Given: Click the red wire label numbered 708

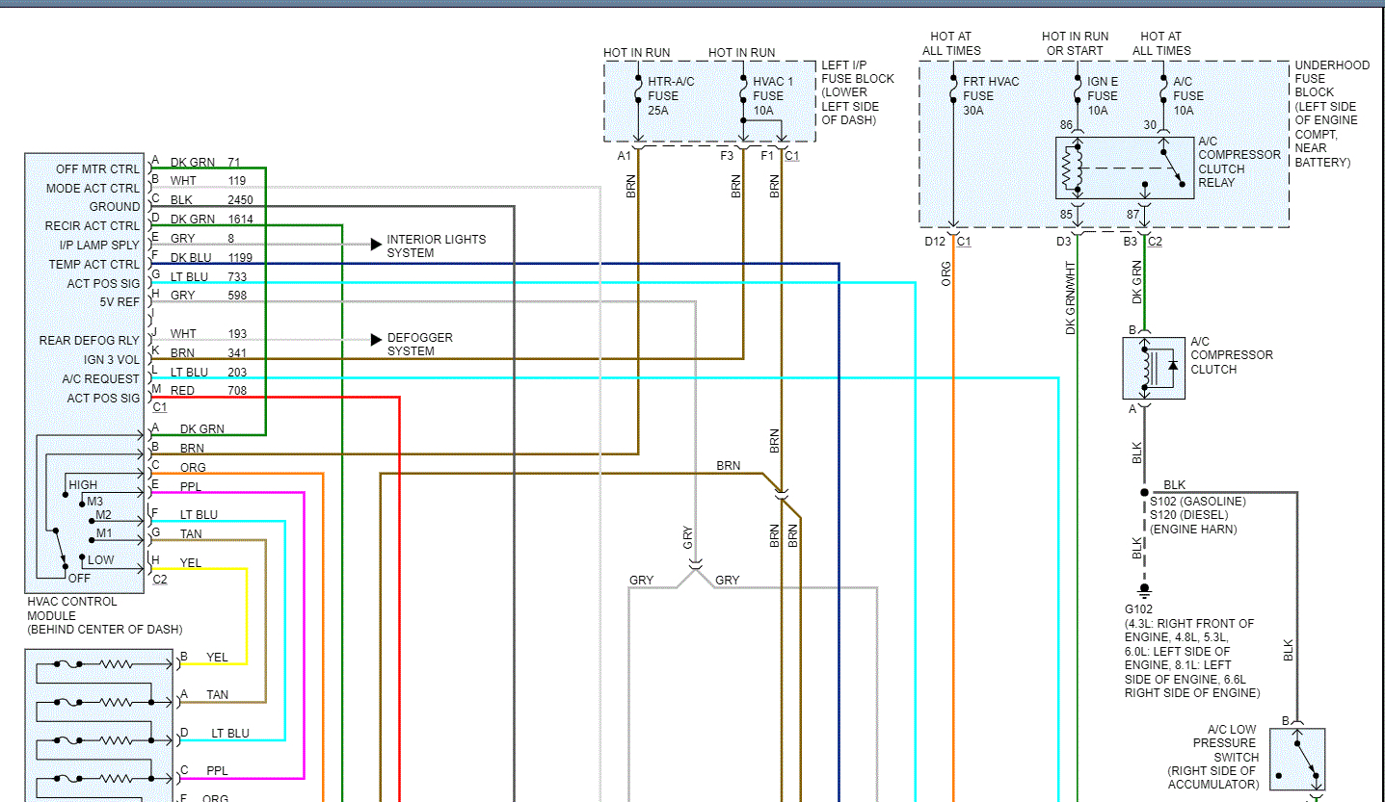Looking at the screenshot, I should tap(236, 391).
